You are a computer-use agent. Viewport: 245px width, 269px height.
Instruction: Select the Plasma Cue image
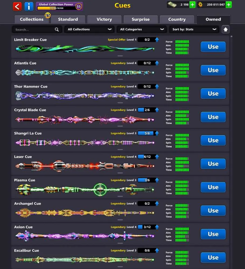[85, 189]
